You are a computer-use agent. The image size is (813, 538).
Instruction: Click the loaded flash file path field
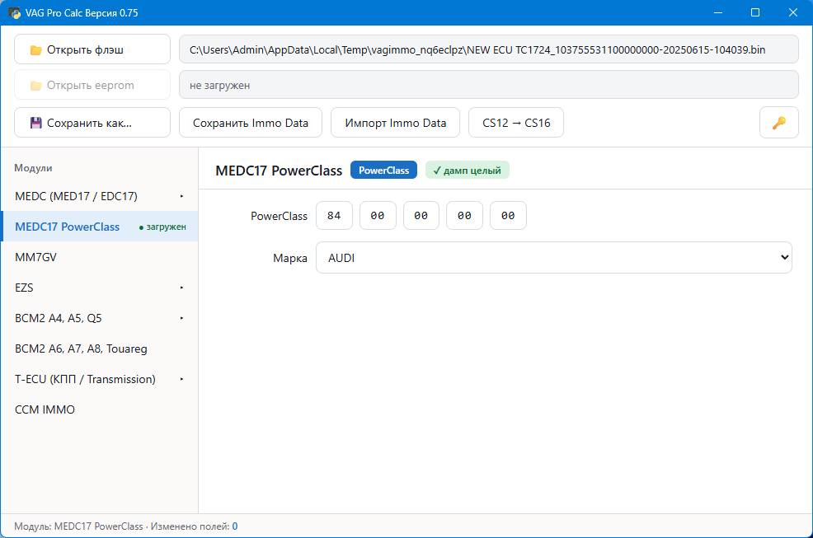[x=488, y=49]
